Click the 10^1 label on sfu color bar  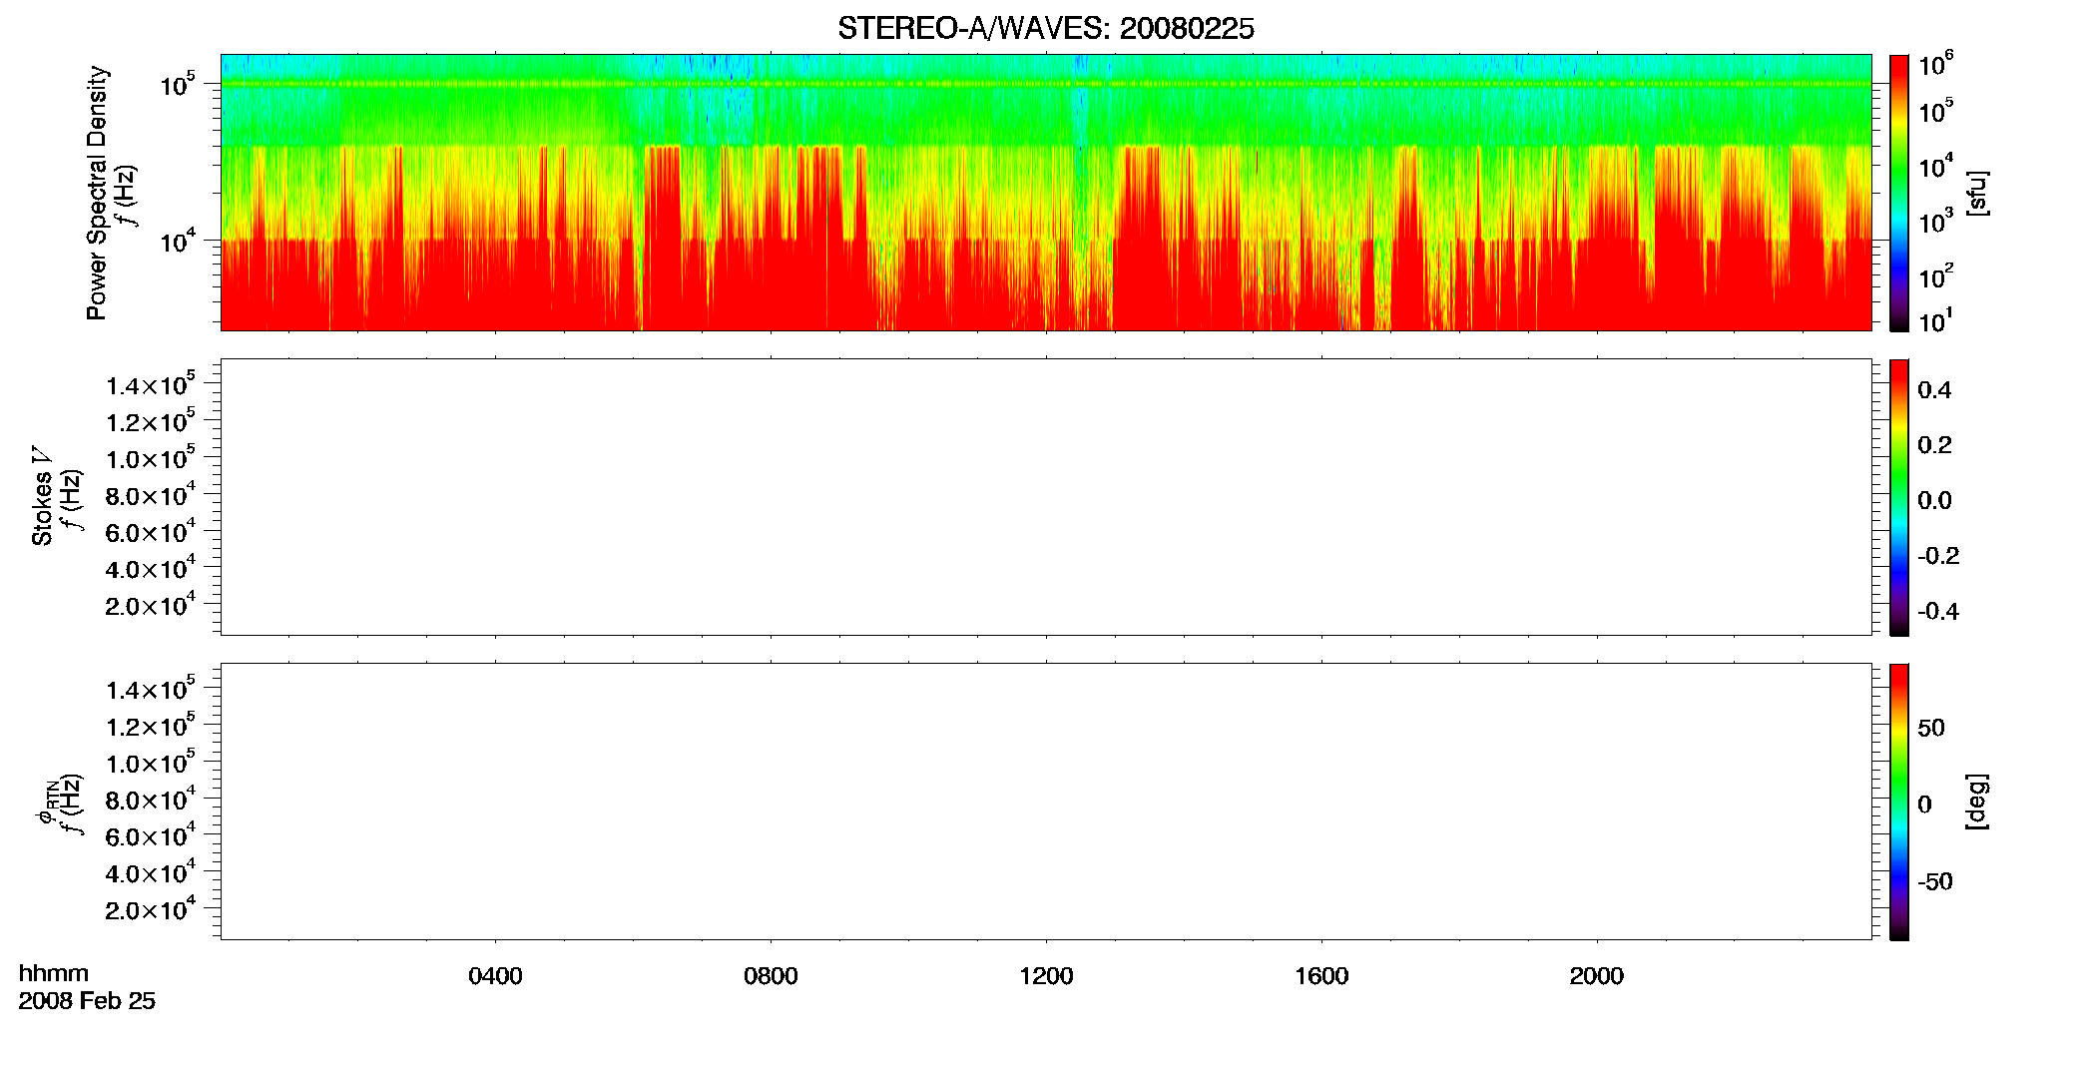coord(1935,320)
